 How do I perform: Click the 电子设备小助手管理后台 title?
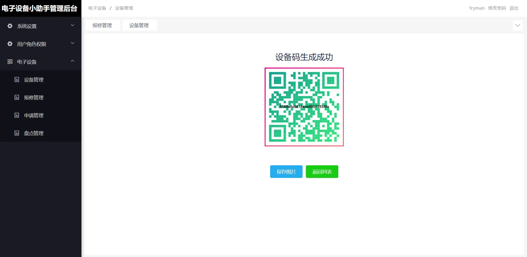point(39,8)
